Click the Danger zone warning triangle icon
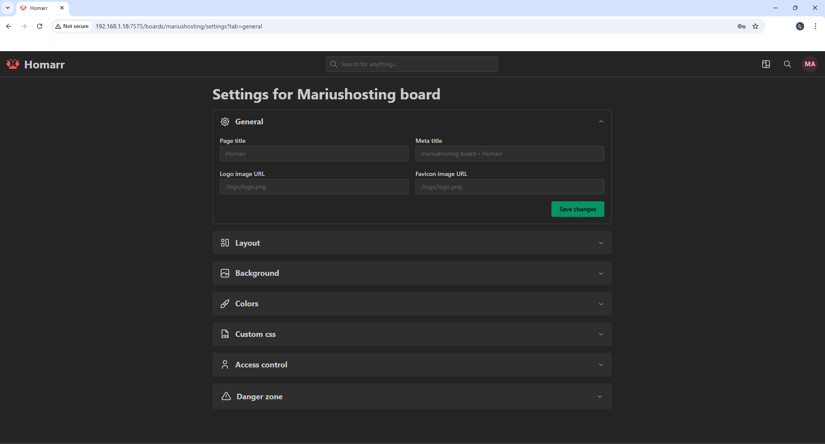This screenshot has height=444, width=825. point(226,396)
